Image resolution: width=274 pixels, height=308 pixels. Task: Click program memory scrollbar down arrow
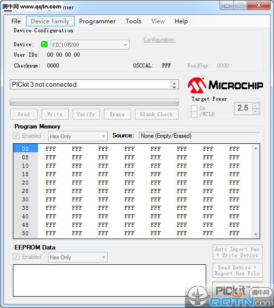[256, 234]
